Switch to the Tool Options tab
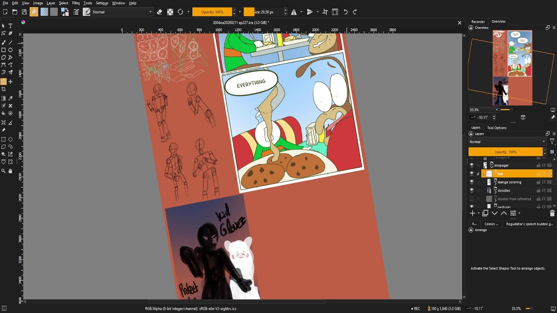 pos(497,128)
